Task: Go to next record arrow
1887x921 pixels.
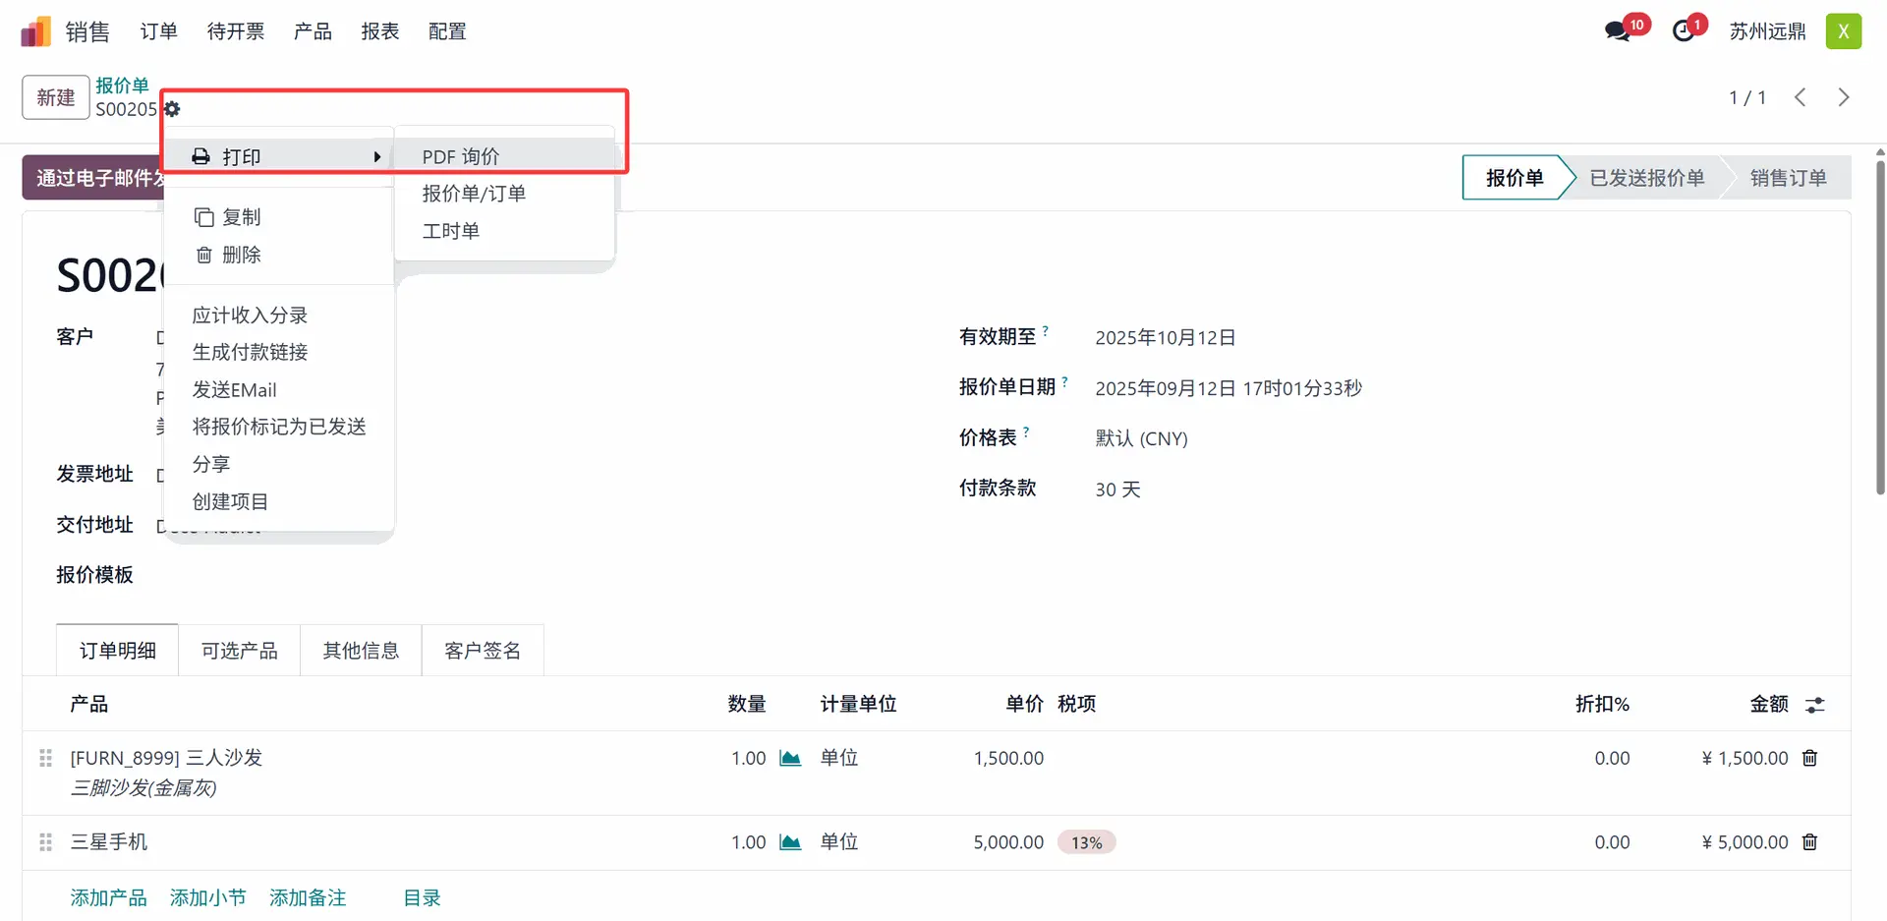Action: coord(1843,97)
